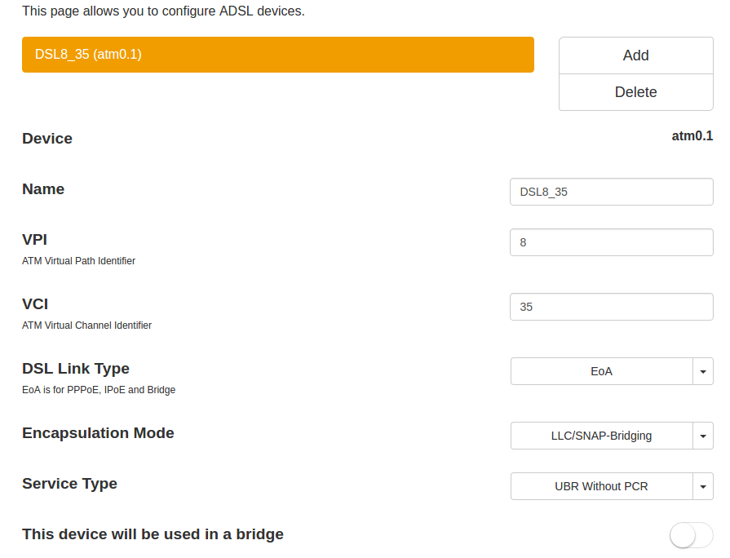Click the caret arrow beside UBR Without PCR
The height and width of the screenshot is (558, 730).
click(703, 486)
